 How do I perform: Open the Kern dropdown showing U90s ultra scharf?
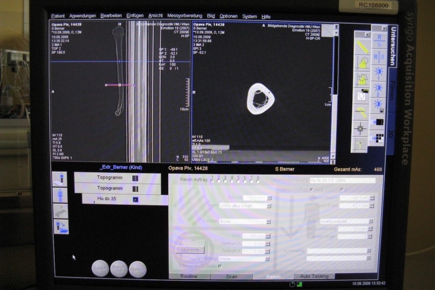269,206
